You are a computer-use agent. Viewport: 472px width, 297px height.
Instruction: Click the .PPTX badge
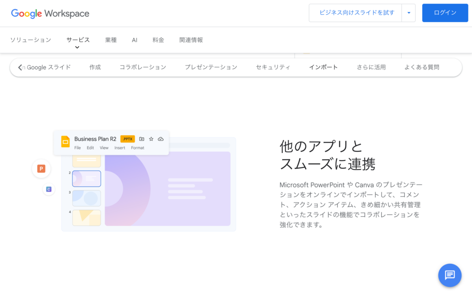point(128,139)
